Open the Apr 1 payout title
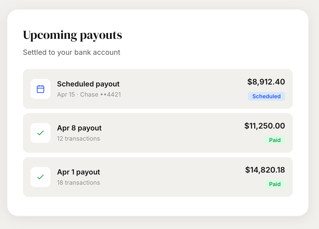Image resolution: width=319 pixels, height=229 pixels. click(x=79, y=172)
